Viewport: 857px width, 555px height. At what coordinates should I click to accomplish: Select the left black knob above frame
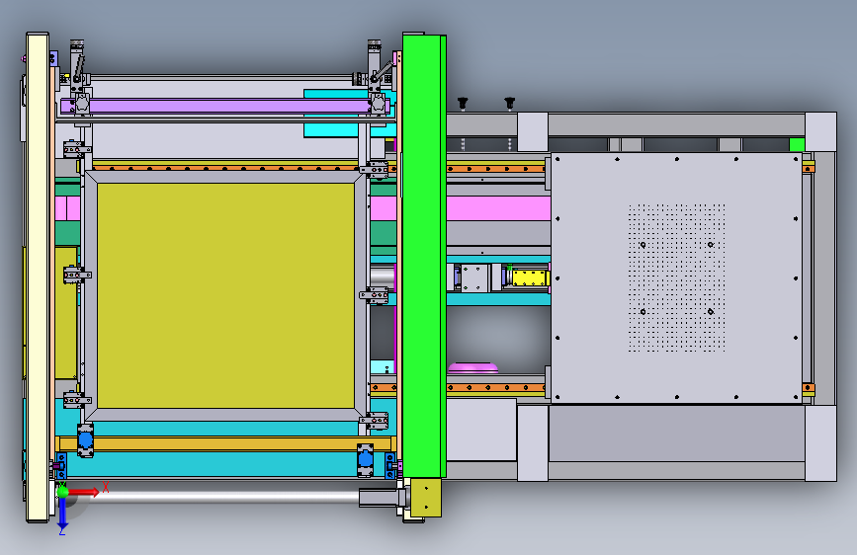(463, 102)
